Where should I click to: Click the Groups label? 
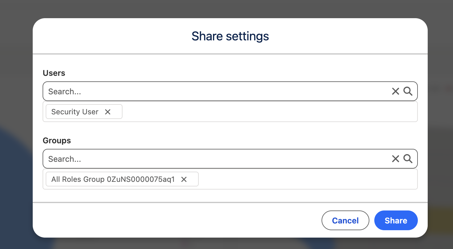57,141
